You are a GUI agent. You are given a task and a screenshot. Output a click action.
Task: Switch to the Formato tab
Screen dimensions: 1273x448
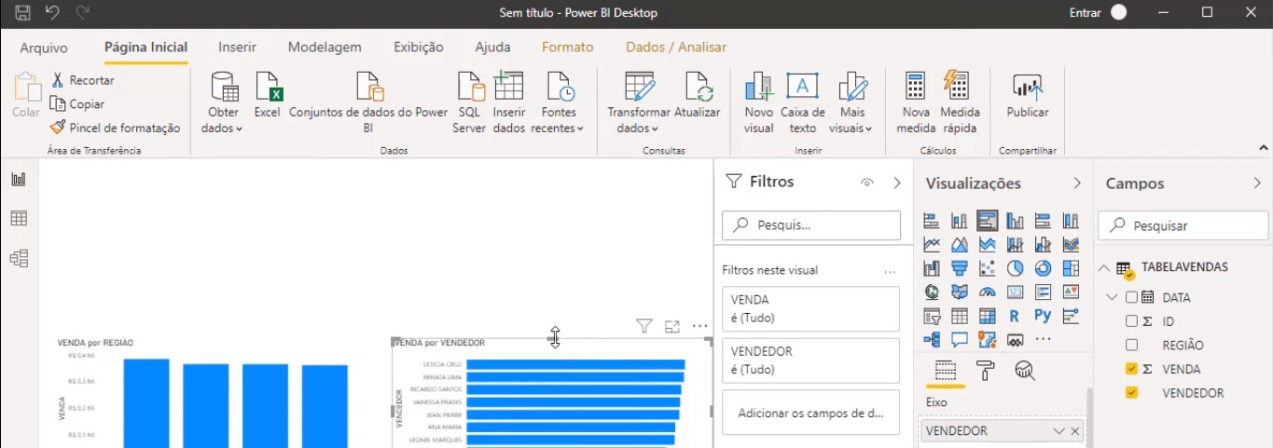click(567, 47)
